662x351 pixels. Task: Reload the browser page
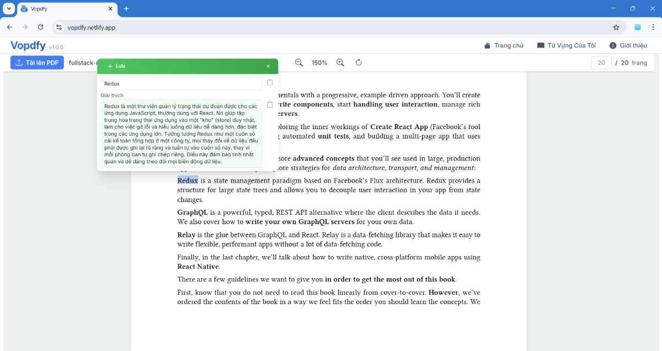click(x=40, y=26)
